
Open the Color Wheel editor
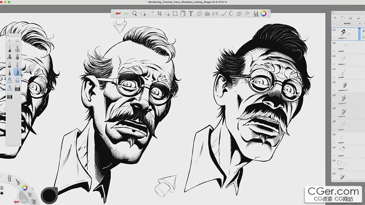263,14
